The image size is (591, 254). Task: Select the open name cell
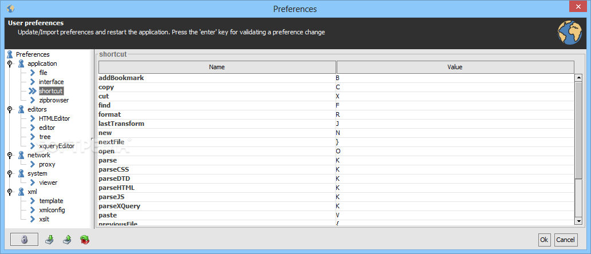coord(216,151)
